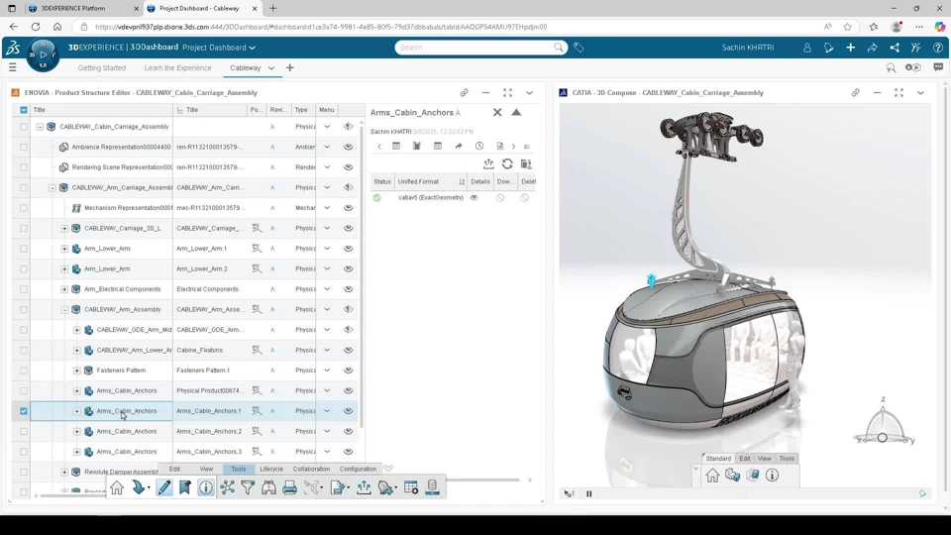
Task: Toggle the pencil Edit mode tool
Action: [x=164, y=487]
